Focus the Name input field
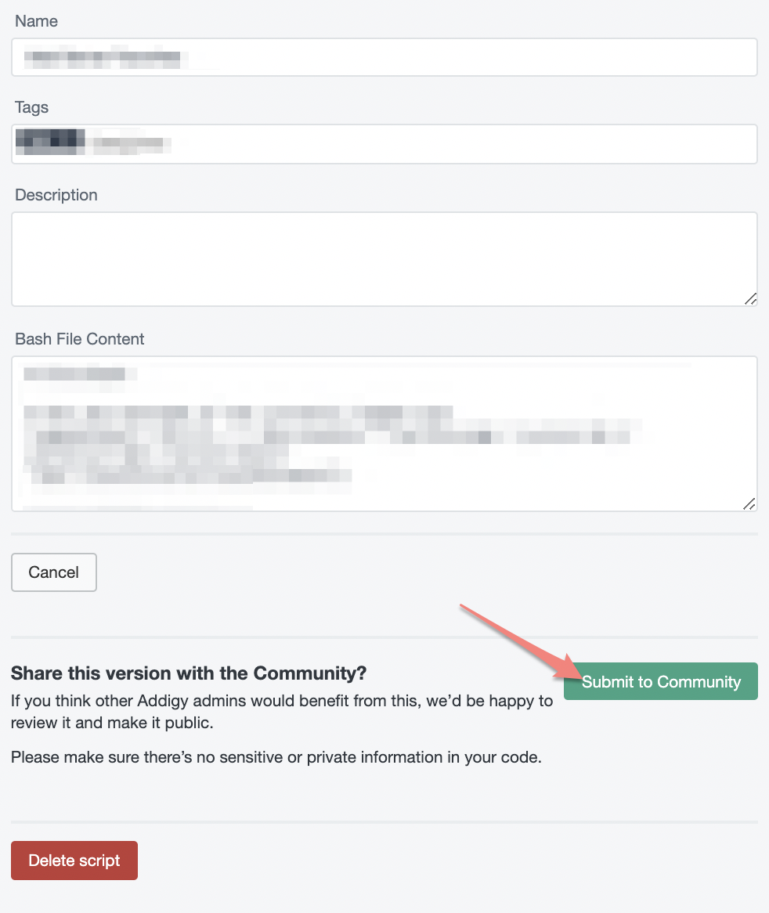 [x=384, y=57]
